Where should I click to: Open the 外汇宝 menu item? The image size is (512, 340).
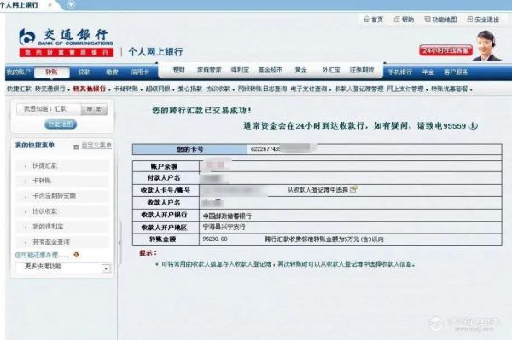[x=331, y=70]
